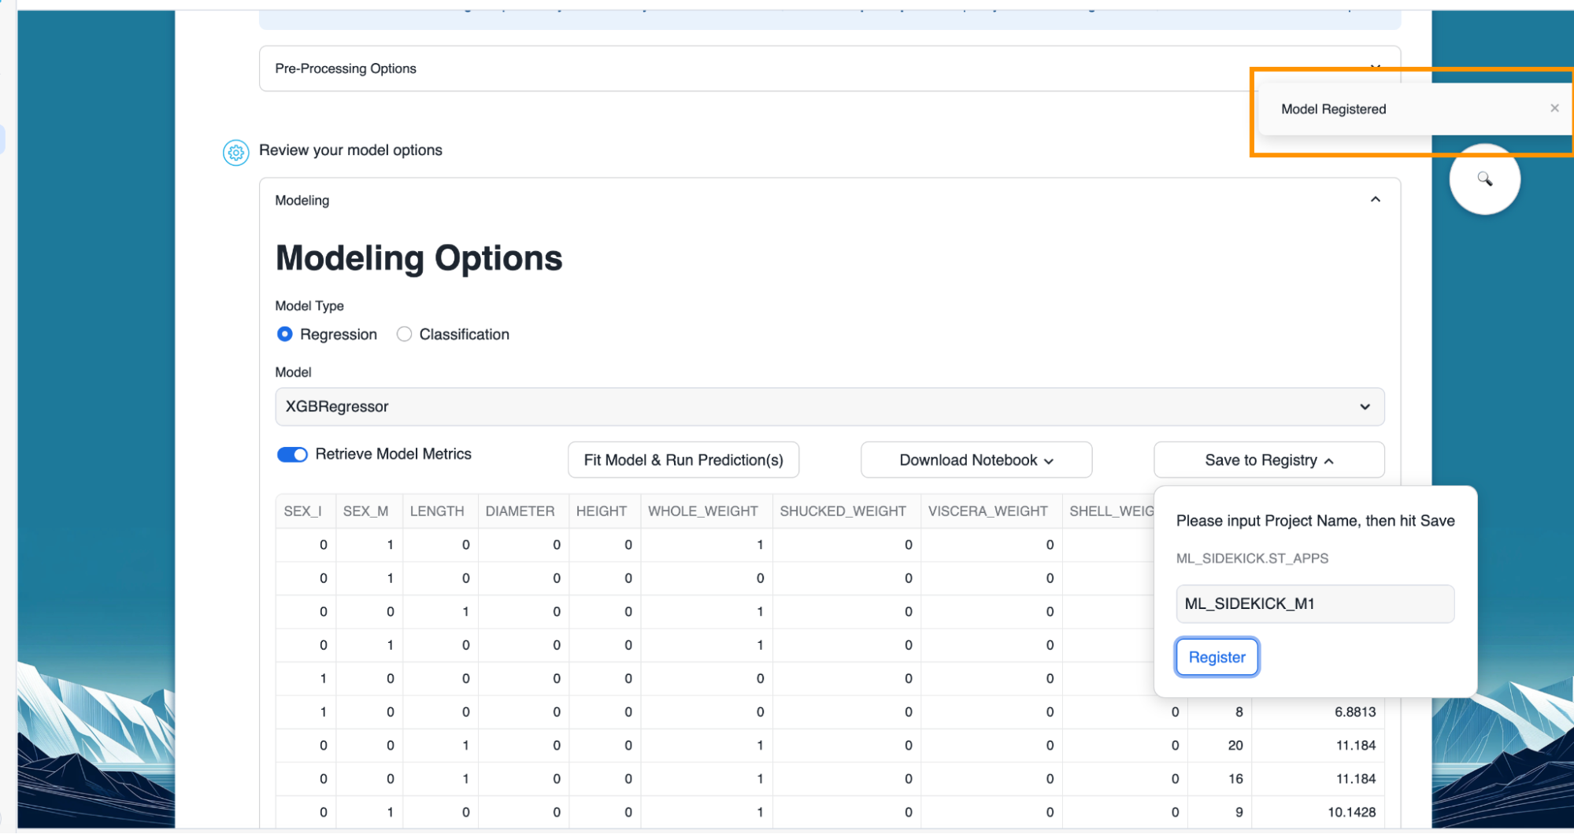This screenshot has width=1574, height=834.
Task: Select the Classification model type
Action: click(405, 334)
